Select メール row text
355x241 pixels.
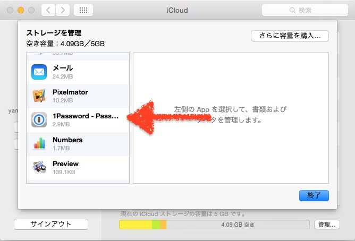coord(63,68)
